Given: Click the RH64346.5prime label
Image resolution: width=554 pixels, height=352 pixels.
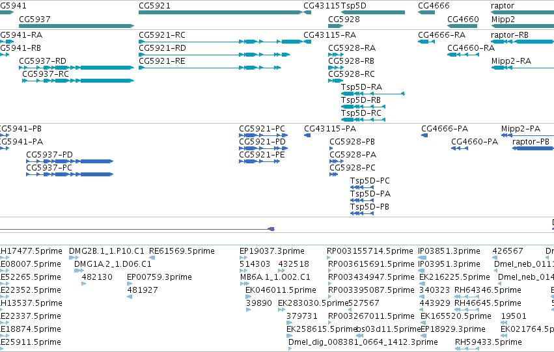Looking at the screenshot, I should [488, 290].
